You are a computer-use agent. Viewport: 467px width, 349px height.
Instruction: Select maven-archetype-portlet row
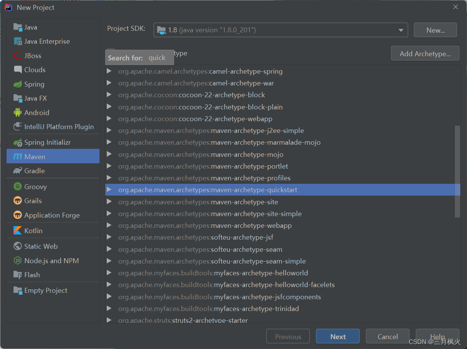(x=283, y=166)
